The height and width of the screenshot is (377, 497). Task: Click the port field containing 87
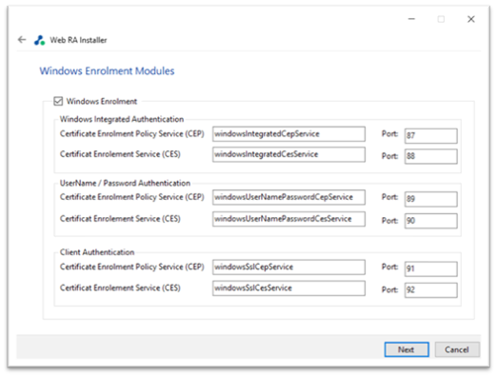point(431,136)
